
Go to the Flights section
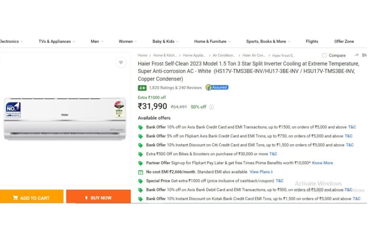point(312,41)
